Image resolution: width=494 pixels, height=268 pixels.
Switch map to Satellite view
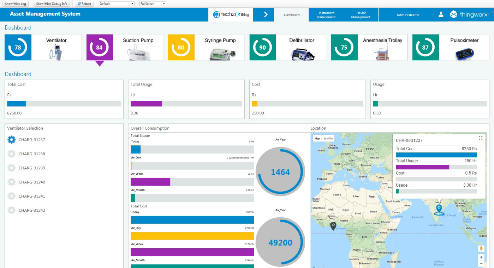pos(328,138)
